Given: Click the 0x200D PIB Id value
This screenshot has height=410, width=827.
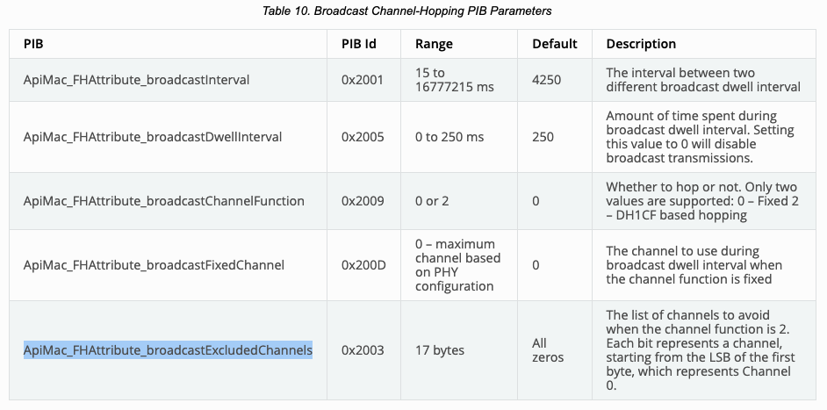Looking at the screenshot, I should point(363,264).
